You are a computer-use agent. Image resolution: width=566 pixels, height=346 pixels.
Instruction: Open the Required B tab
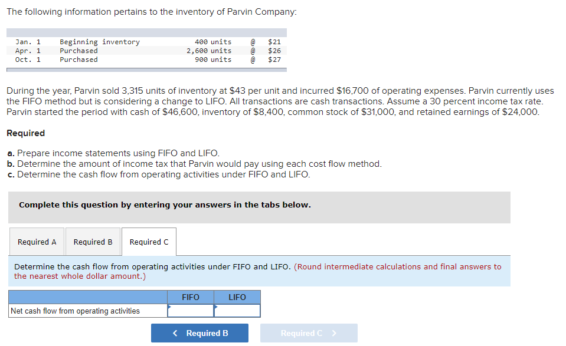click(93, 242)
